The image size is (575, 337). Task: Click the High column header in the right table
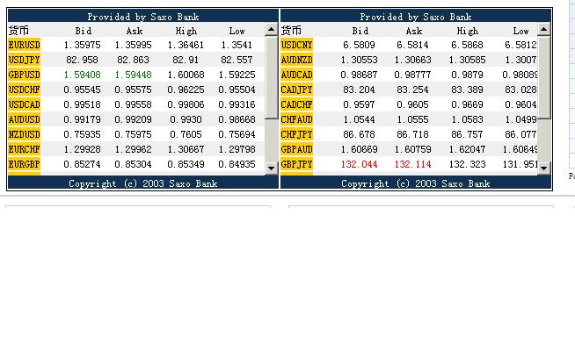pos(468,31)
